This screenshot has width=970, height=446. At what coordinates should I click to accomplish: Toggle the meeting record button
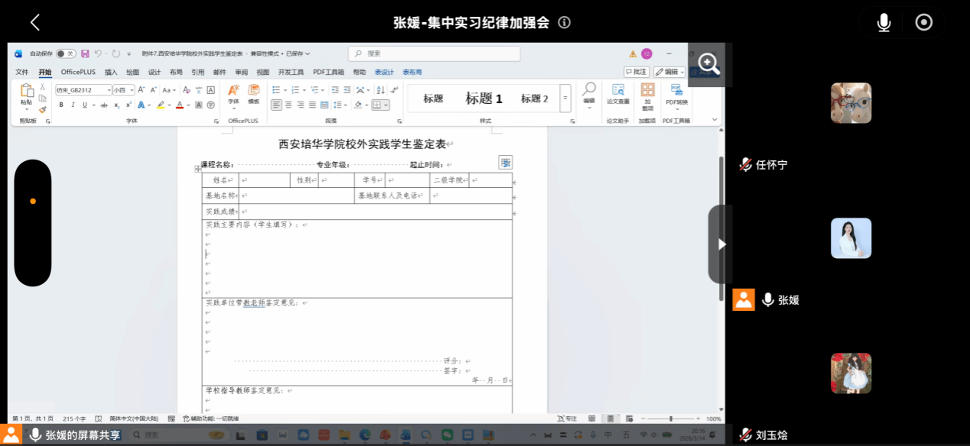(923, 23)
